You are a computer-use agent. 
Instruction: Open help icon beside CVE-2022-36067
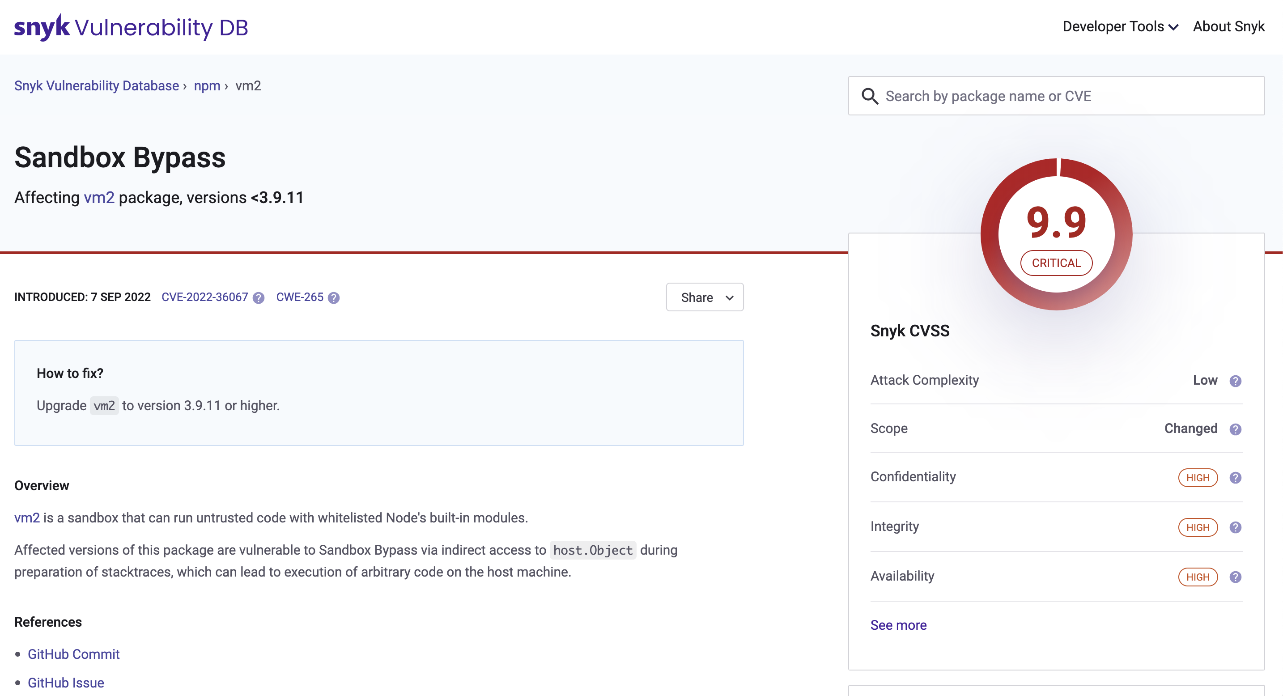coord(259,298)
